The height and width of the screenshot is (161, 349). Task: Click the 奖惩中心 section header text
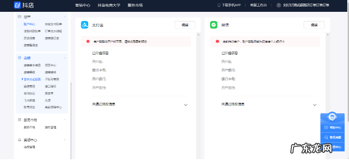click(x=31, y=140)
